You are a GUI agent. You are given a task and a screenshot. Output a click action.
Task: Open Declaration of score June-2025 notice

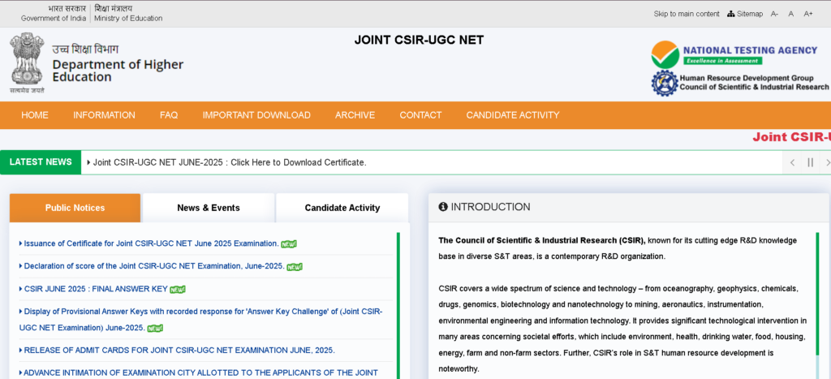pos(153,266)
